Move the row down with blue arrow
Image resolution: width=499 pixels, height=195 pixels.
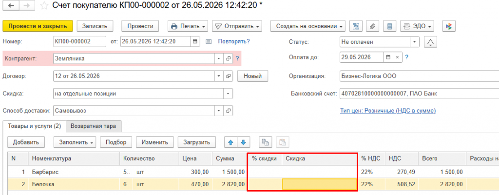(x=244, y=142)
